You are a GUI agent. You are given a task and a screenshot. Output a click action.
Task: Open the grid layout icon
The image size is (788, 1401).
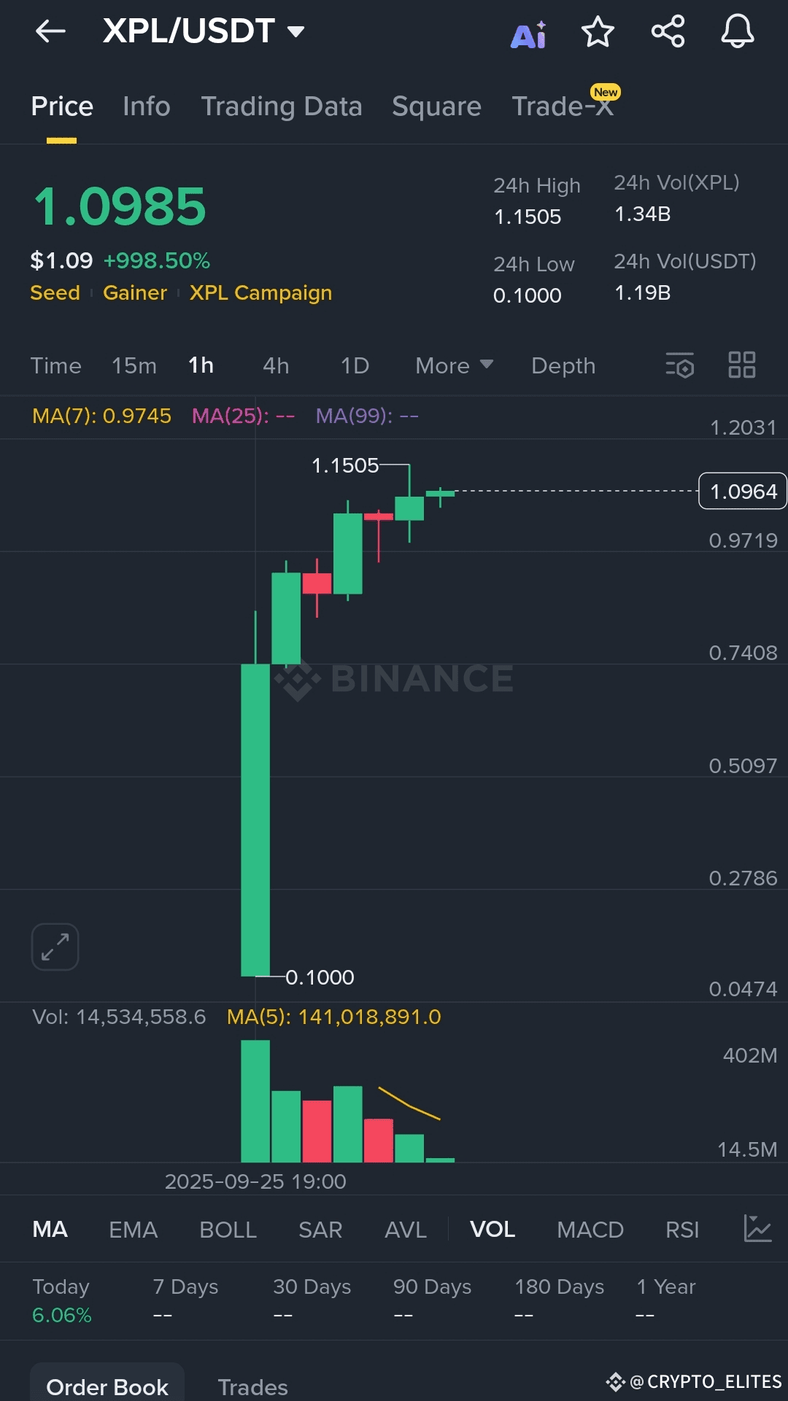point(742,365)
